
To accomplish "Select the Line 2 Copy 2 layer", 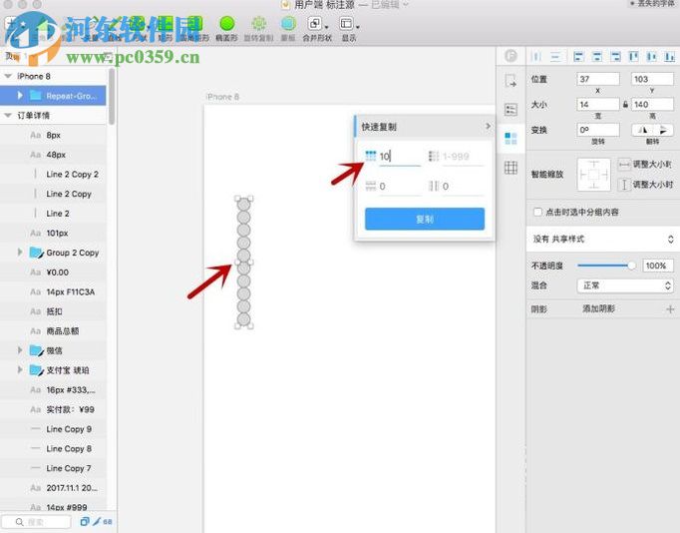I will pos(53,174).
